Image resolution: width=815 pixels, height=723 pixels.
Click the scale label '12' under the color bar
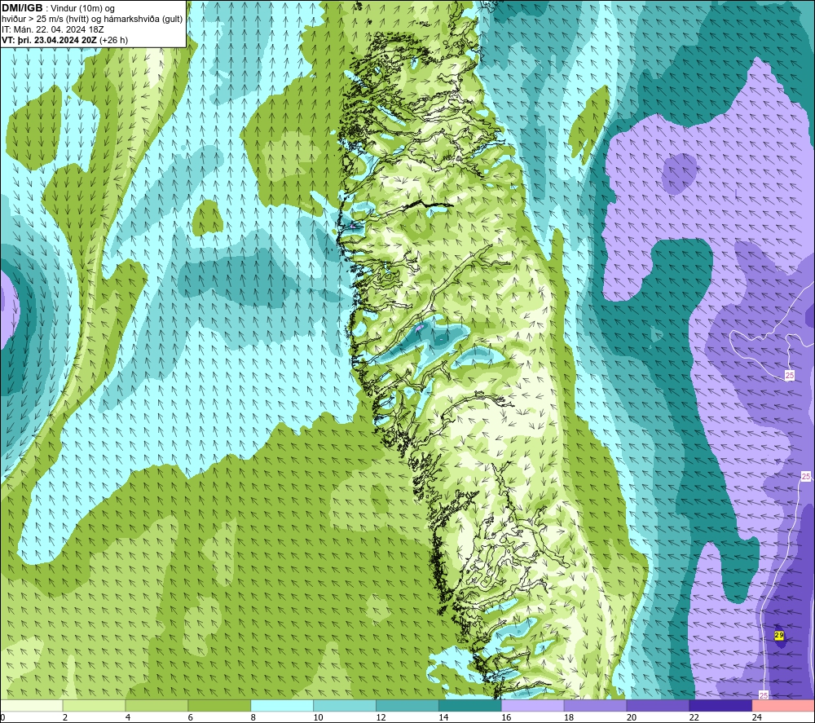381,717
